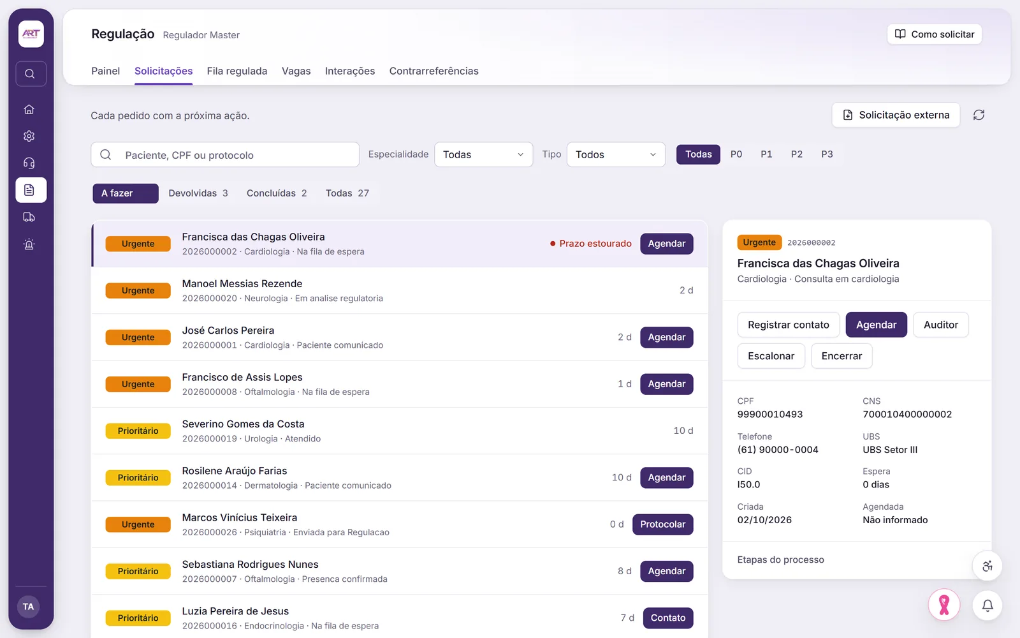Open the transport truck icon
1020x638 pixels.
coord(29,217)
